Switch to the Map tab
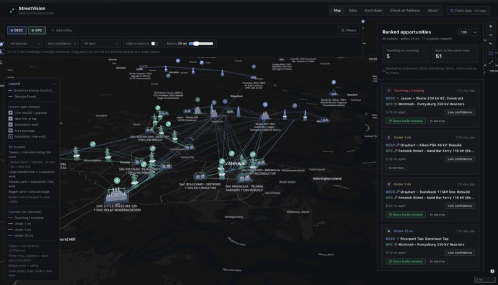This screenshot has height=285, width=498. (x=337, y=11)
